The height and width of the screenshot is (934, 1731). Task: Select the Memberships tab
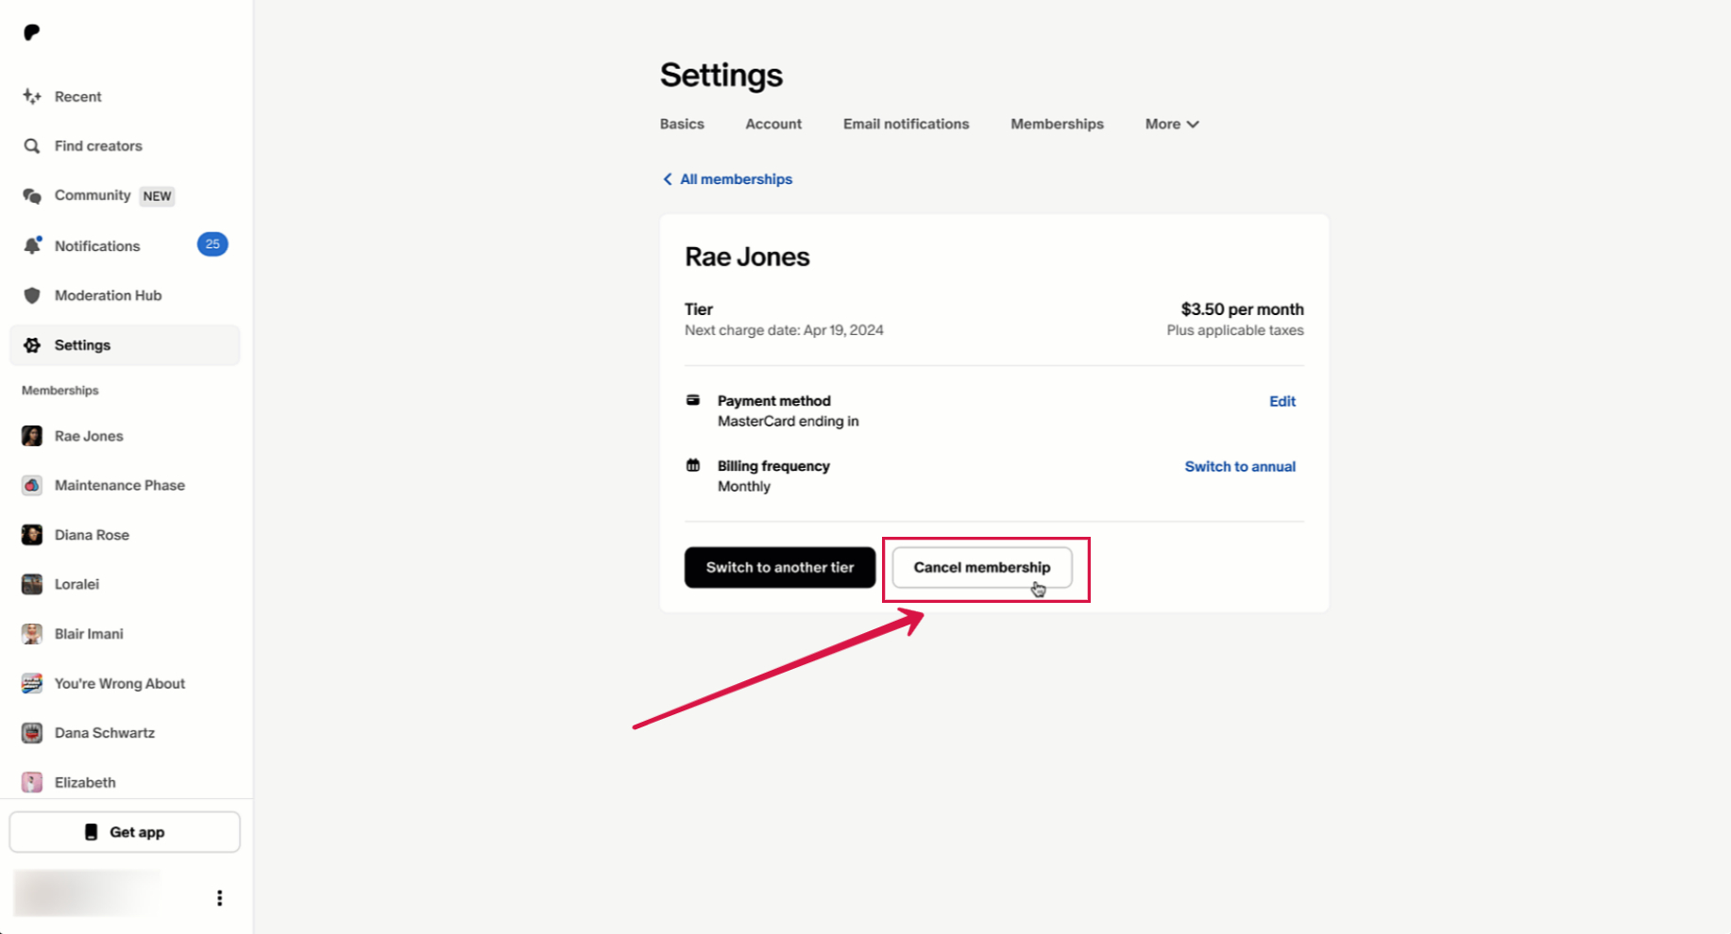[1057, 125]
